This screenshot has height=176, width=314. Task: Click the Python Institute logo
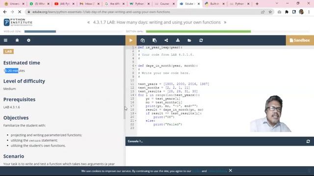point(18,22)
